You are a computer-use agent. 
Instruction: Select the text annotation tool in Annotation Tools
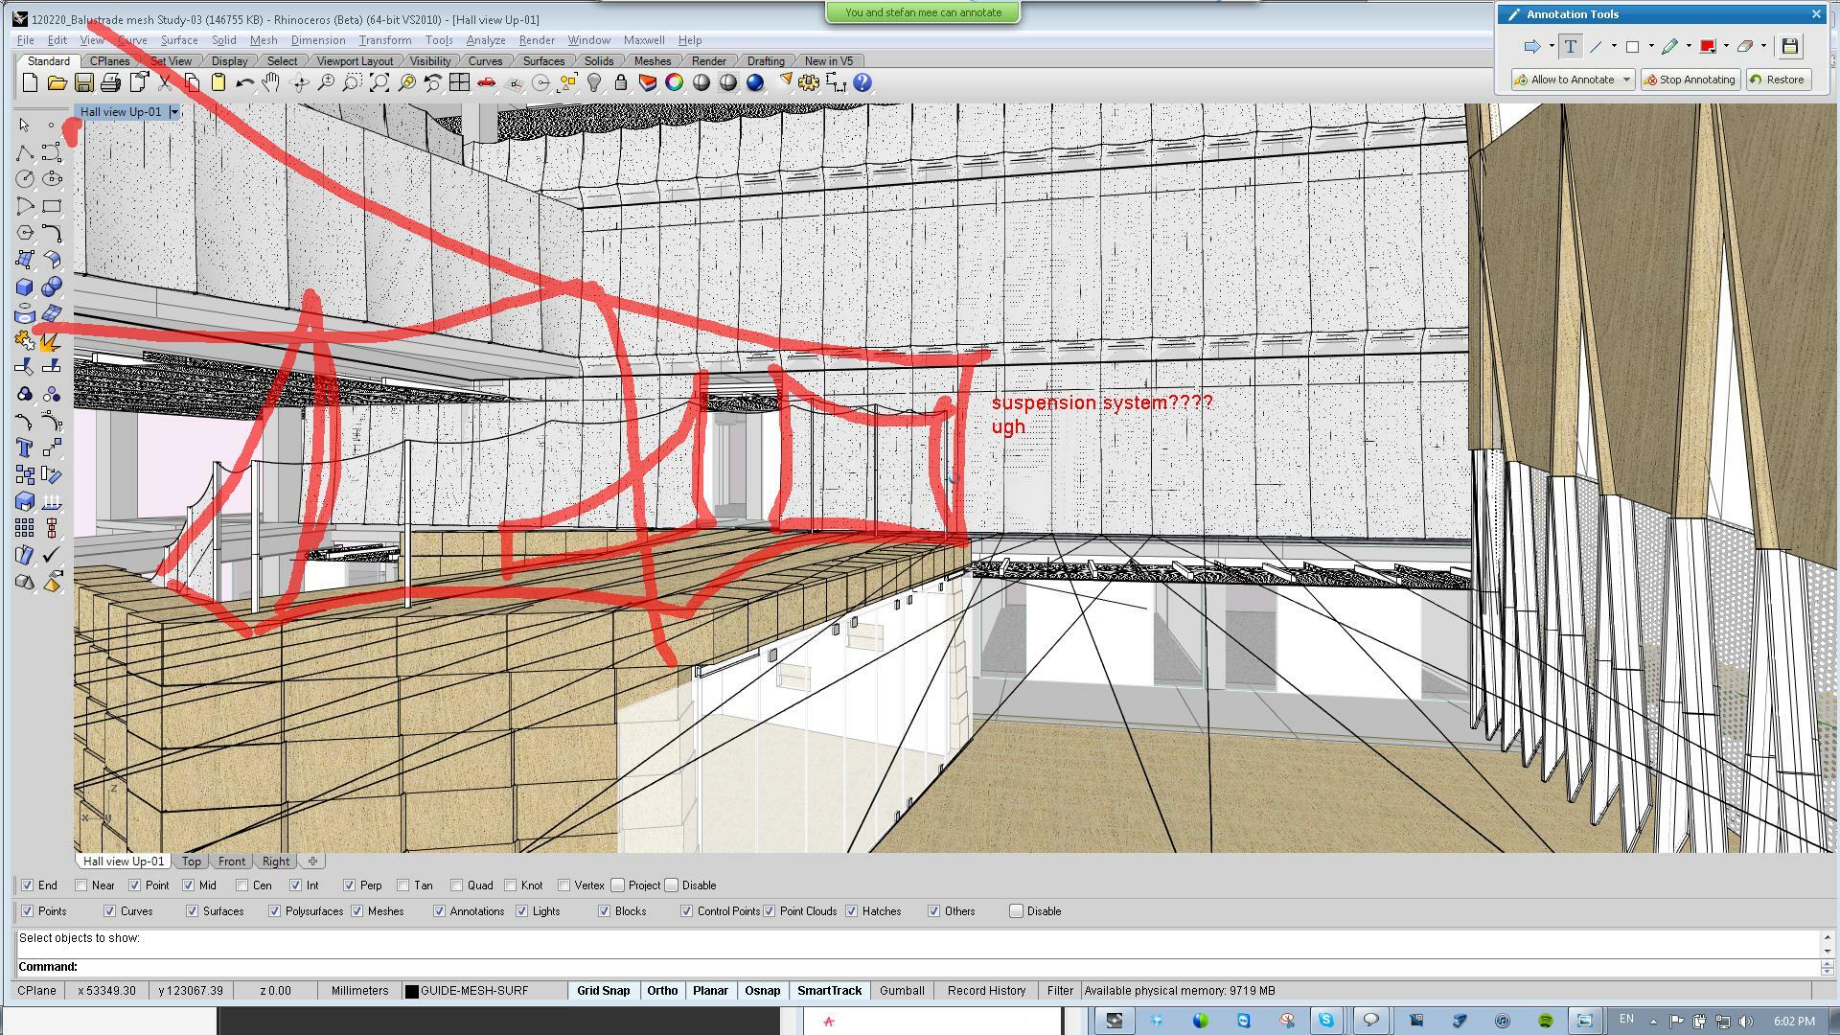point(1570,46)
